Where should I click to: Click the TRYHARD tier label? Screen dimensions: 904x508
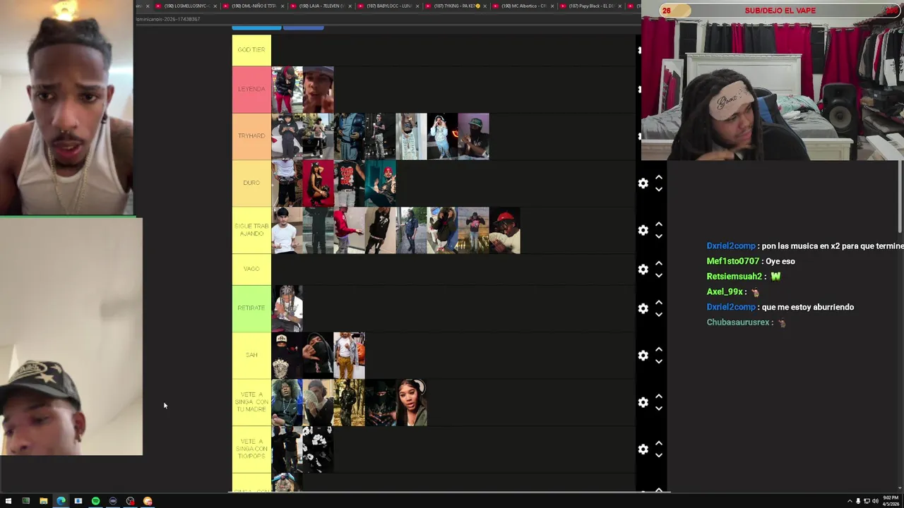(x=251, y=136)
